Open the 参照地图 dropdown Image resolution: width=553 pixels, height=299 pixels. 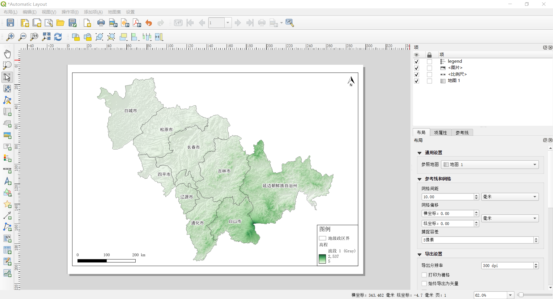[490, 165]
